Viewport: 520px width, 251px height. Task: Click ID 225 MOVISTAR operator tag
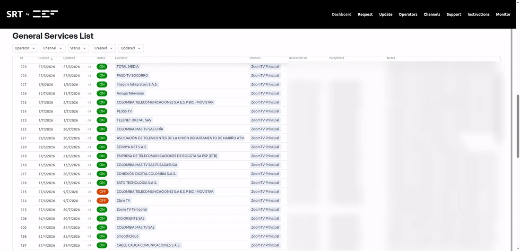click(165, 103)
